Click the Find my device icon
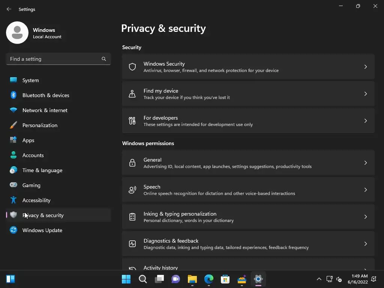This screenshot has width=384, height=288. [x=132, y=94]
